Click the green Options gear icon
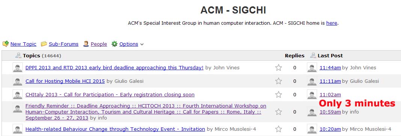401x136 pixels. 114,44
